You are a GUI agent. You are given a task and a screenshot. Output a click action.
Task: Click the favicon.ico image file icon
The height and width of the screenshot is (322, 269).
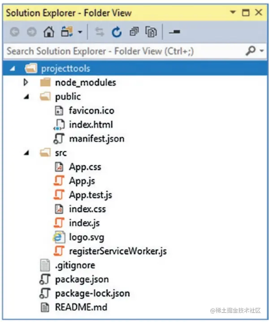[59, 111]
